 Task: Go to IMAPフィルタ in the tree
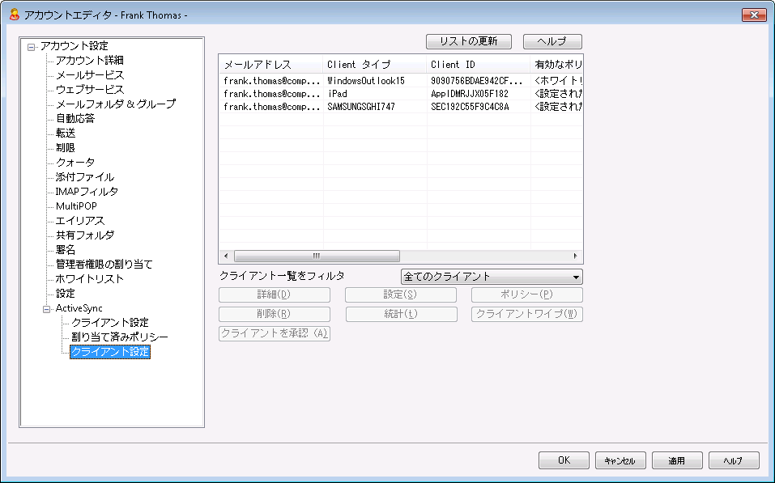[87, 192]
